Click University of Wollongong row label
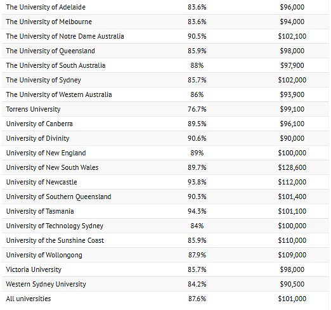 click(44, 255)
